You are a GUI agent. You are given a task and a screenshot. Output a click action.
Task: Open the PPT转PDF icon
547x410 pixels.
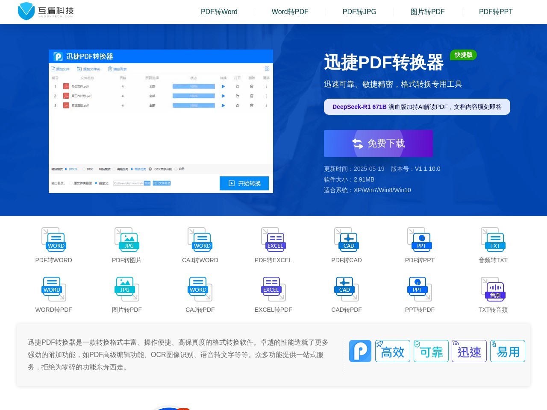(x=420, y=289)
